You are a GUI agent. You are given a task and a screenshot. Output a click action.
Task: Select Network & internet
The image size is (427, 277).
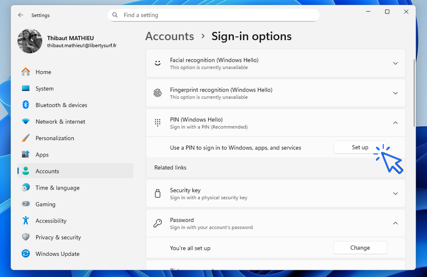pyautogui.click(x=75, y=122)
